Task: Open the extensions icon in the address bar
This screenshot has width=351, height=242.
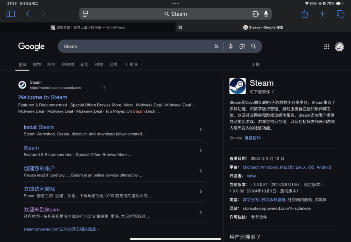Action: pos(256,14)
